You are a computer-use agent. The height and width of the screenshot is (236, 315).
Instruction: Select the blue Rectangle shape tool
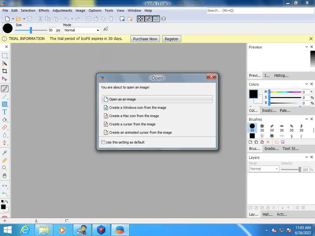pyautogui.click(x=5, y=104)
